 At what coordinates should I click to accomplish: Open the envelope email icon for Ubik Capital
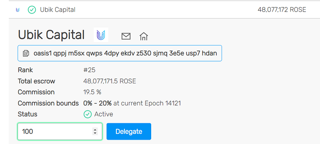tap(126, 36)
